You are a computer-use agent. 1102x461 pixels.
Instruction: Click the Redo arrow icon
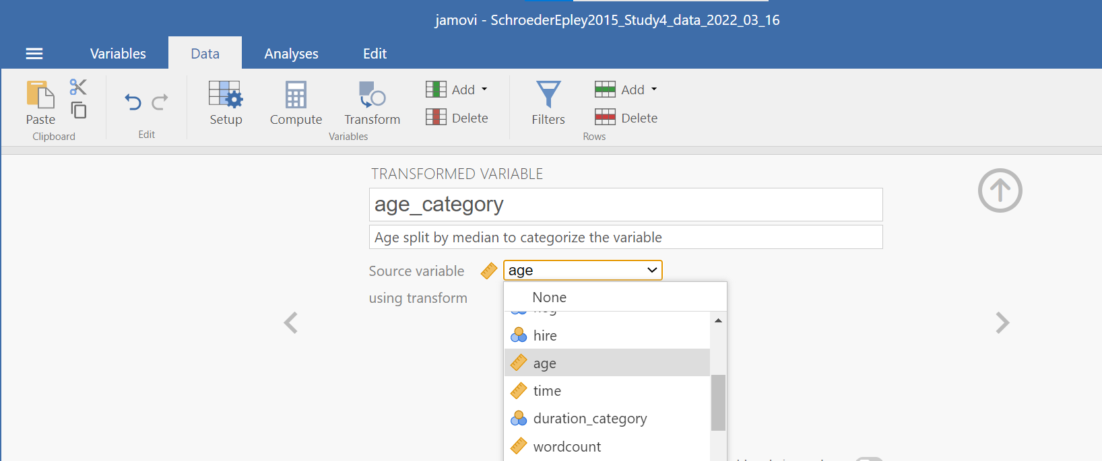pos(160,102)
